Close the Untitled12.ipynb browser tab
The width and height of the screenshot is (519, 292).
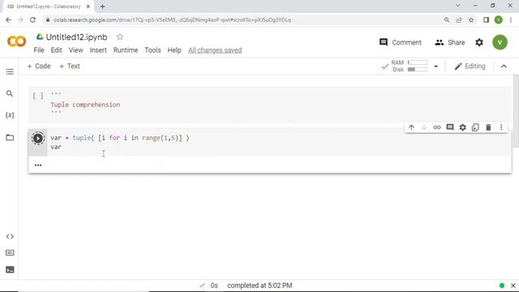click(x=88, y=6)
